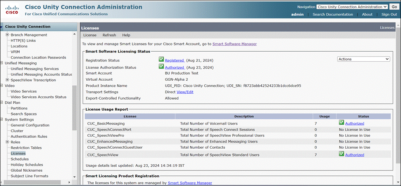Viewport: 401px width, 186px height.
Task: Select Licenses in the sidebar tree
Action: tap(18, 153)
